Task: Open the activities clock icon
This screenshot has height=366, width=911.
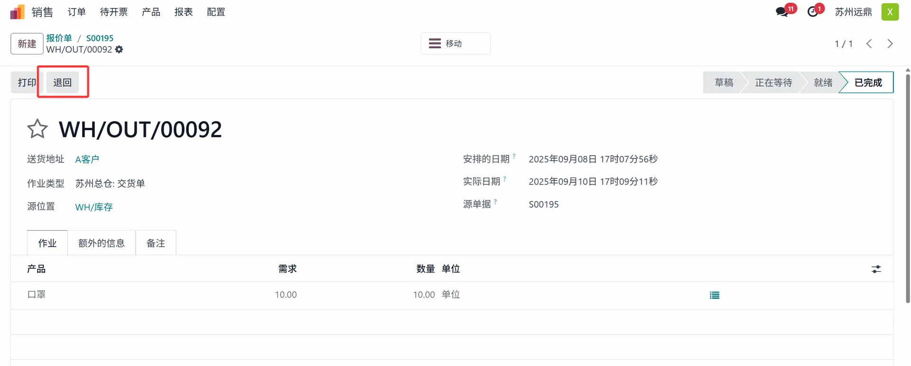Action: click(813, 12)
